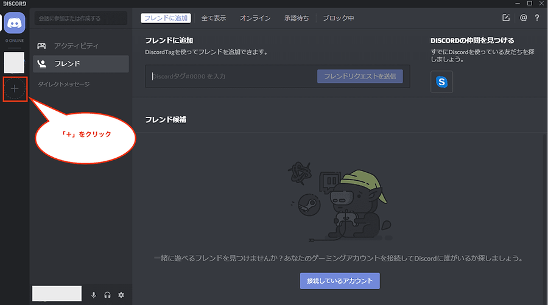Mute microphone icon at bottom
Screen dimensions: 548x305
[94, 295]
